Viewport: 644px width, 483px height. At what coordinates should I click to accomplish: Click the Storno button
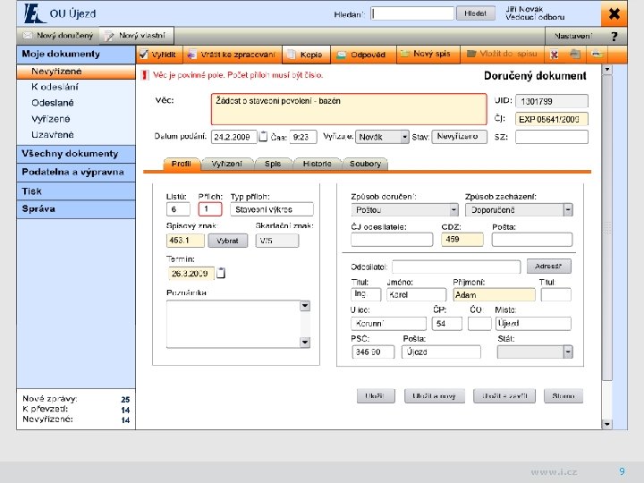[563, 396]
